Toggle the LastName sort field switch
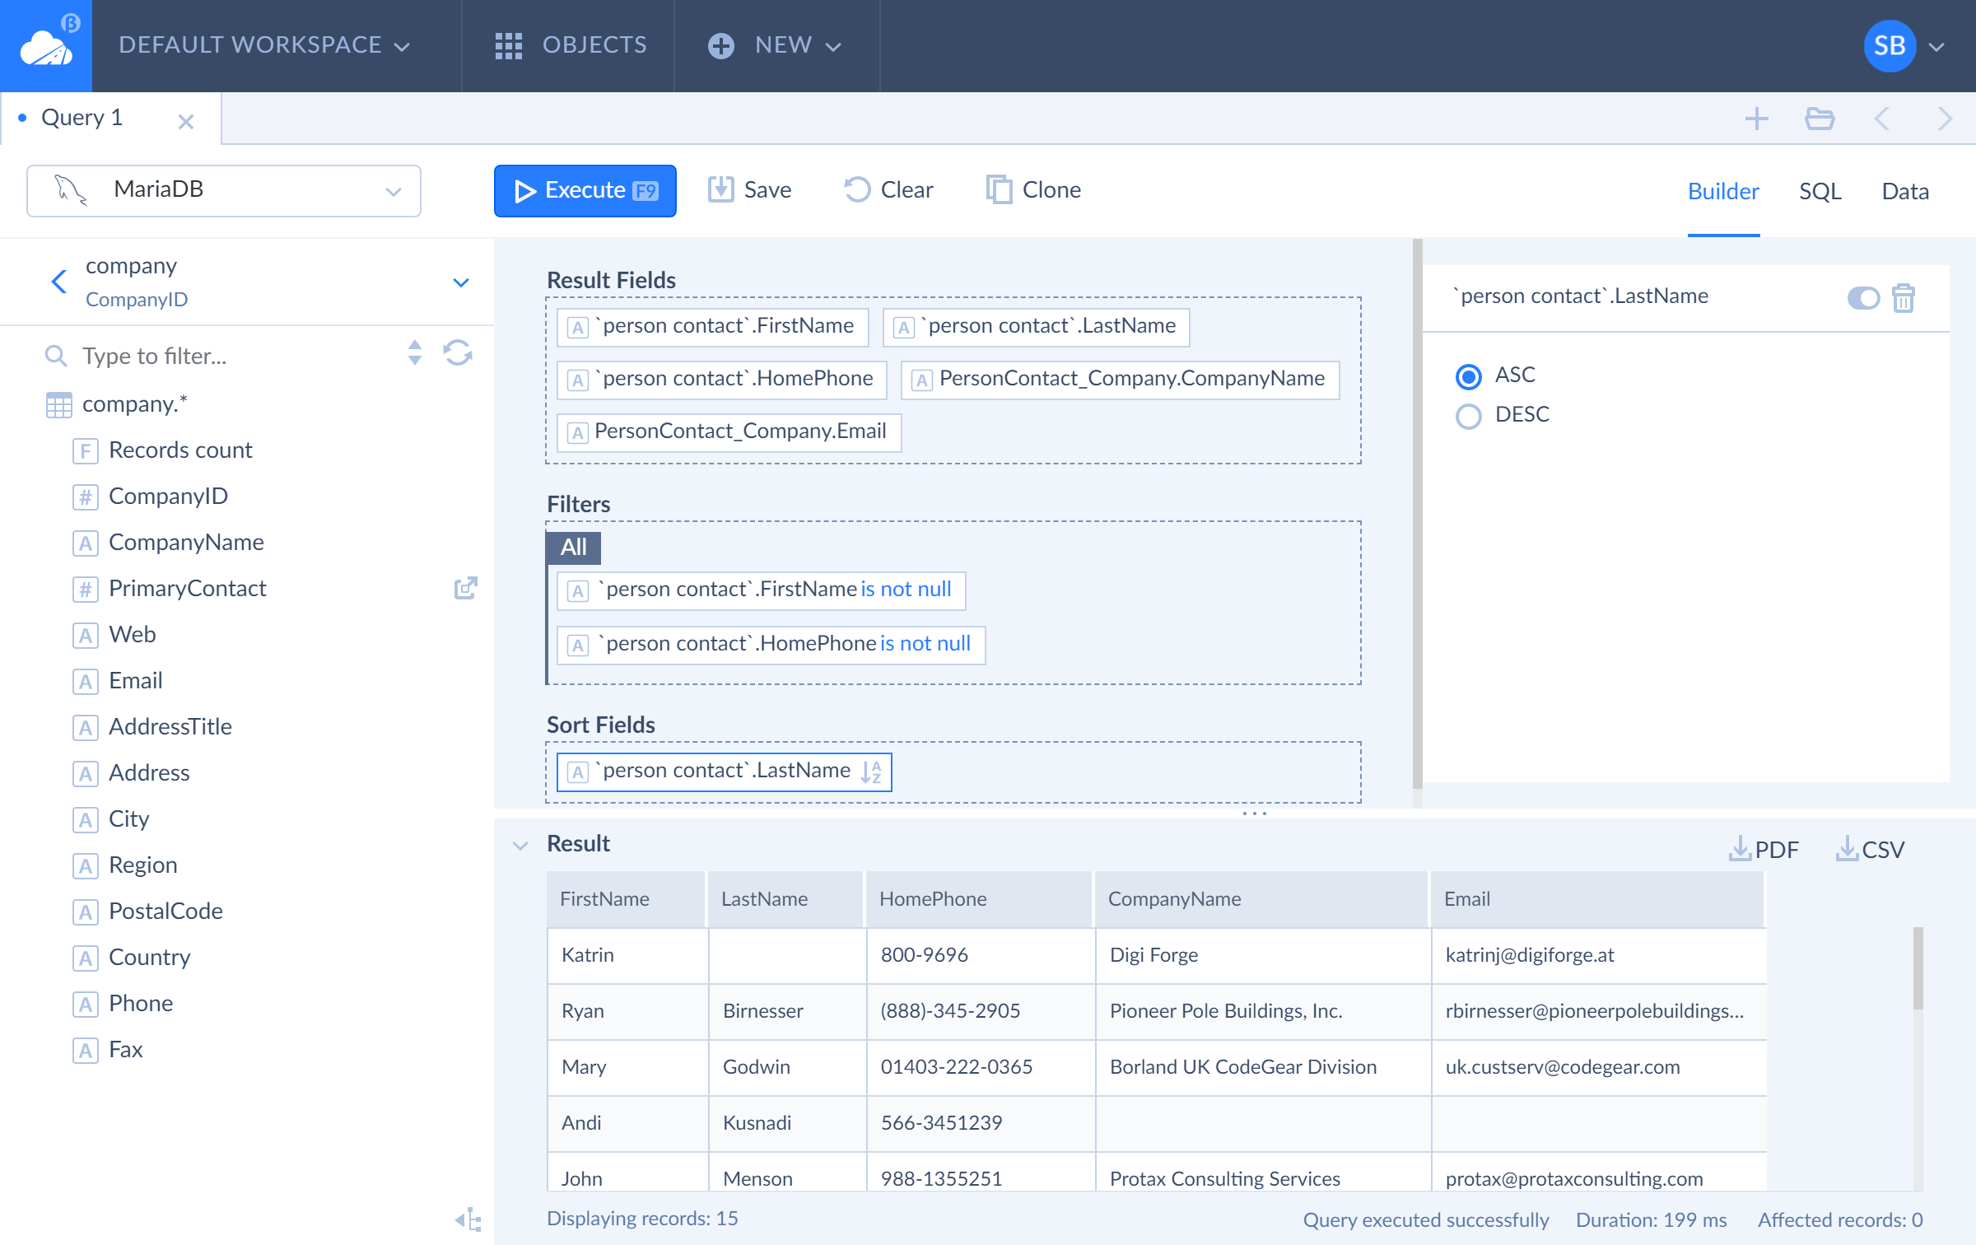The image size is (1976, 1245). pyautogui.click(x=1863, y=297)
